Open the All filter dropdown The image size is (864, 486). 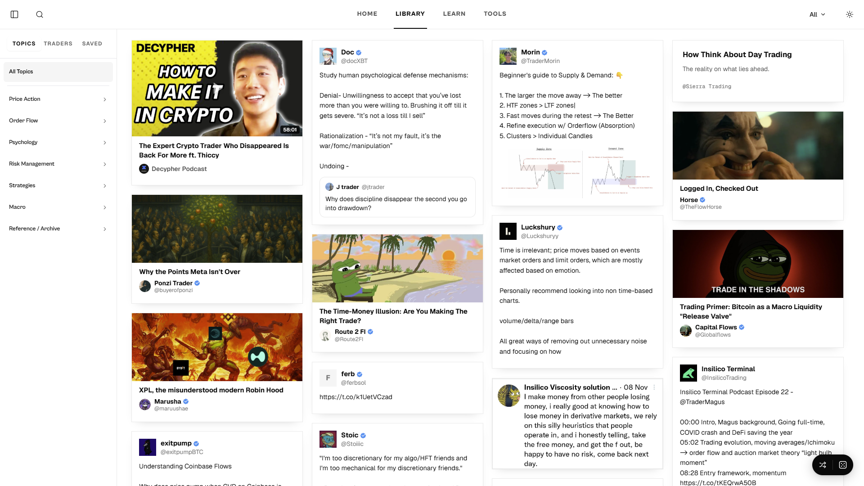pyautogui.click(x=817, y=14)
